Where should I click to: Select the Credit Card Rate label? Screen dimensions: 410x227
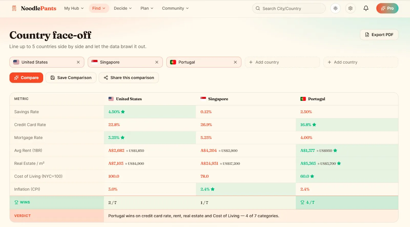(30, 125)
